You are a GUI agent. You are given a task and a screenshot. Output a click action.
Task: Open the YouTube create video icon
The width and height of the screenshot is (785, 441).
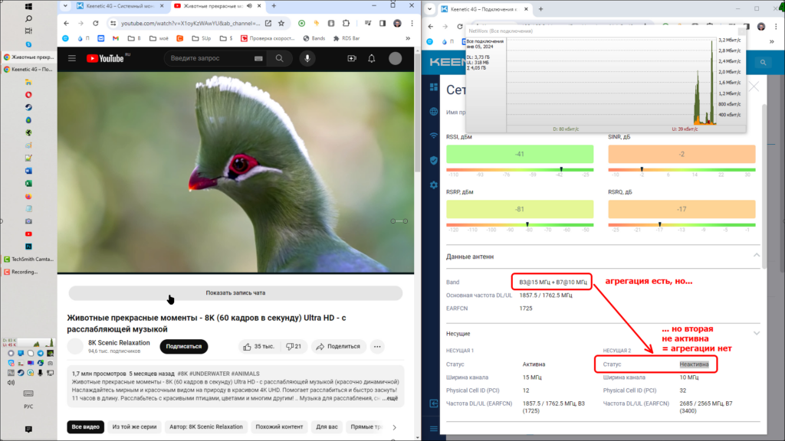[x=352, y=58]
